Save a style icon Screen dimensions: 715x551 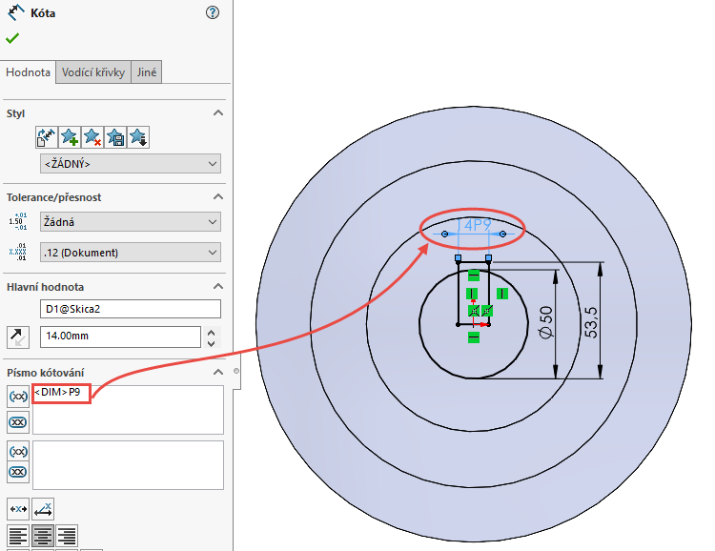(115, 137)
